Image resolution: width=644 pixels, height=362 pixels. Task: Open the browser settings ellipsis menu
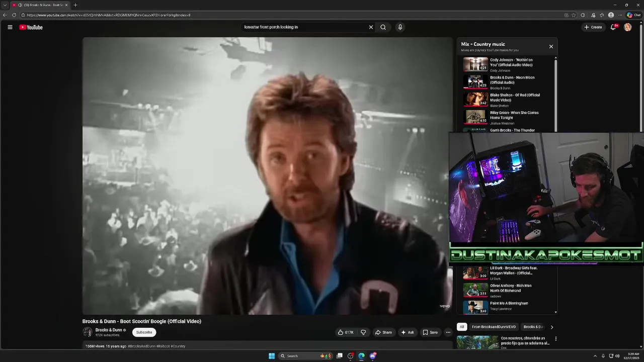pyautogui.click(x=620, y=15)
